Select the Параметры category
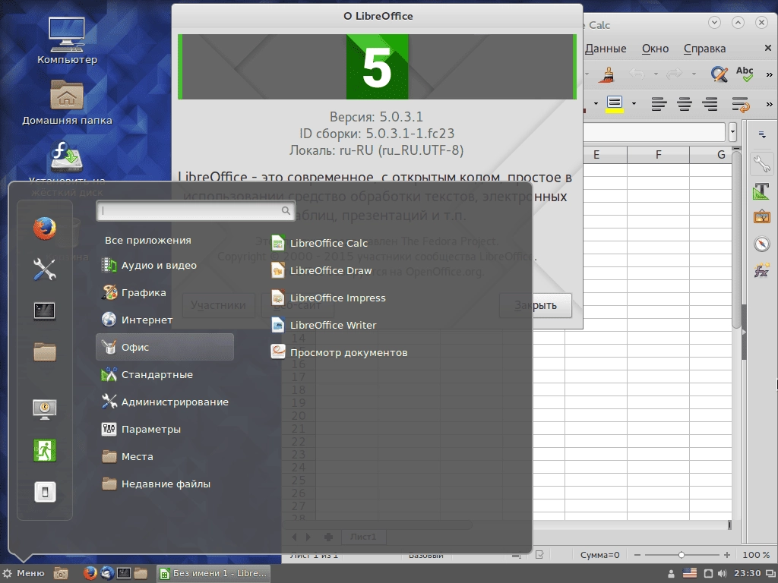The image size is (778, 583). tap(165, 430)
